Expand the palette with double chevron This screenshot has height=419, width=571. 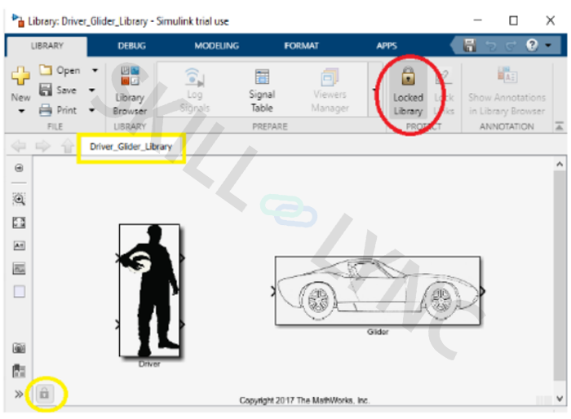(x=19, y=394)
